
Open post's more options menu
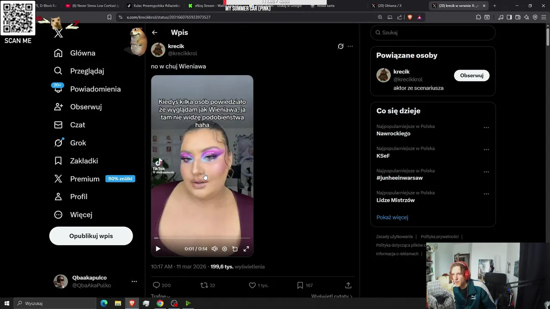[x=350, y=46]
